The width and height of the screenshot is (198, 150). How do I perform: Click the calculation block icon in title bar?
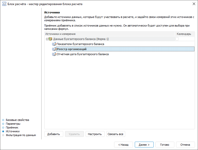tap(4, 4)
